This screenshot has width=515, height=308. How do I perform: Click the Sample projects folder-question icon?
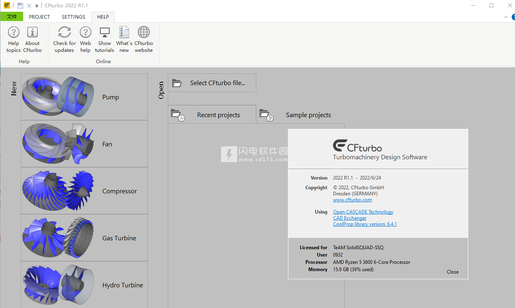pyautogui.click(x=266, y=115)
